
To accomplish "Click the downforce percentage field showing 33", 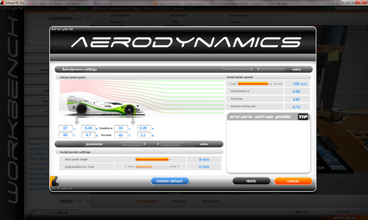I will click(121, 128).
